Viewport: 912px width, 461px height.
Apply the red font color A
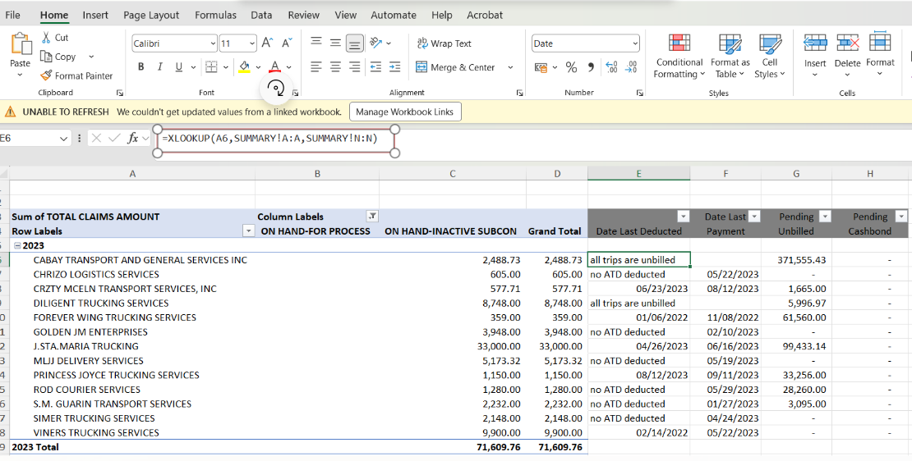tap(275, 67)
